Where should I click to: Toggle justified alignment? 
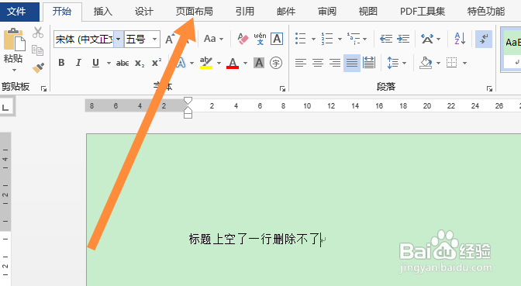pos(352,63)
